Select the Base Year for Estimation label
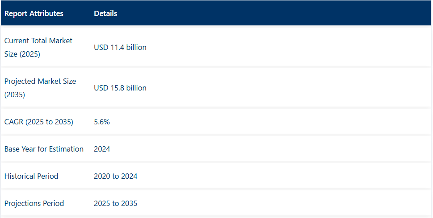This screenshot has width=433, height=218. coord(44,149)
